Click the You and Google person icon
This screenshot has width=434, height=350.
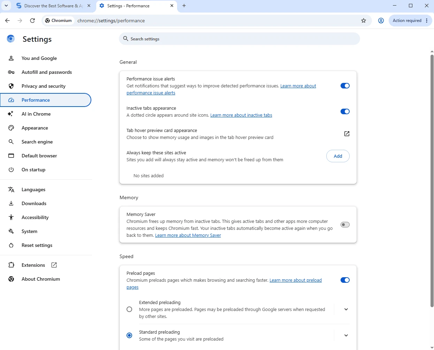click(11, 58)
